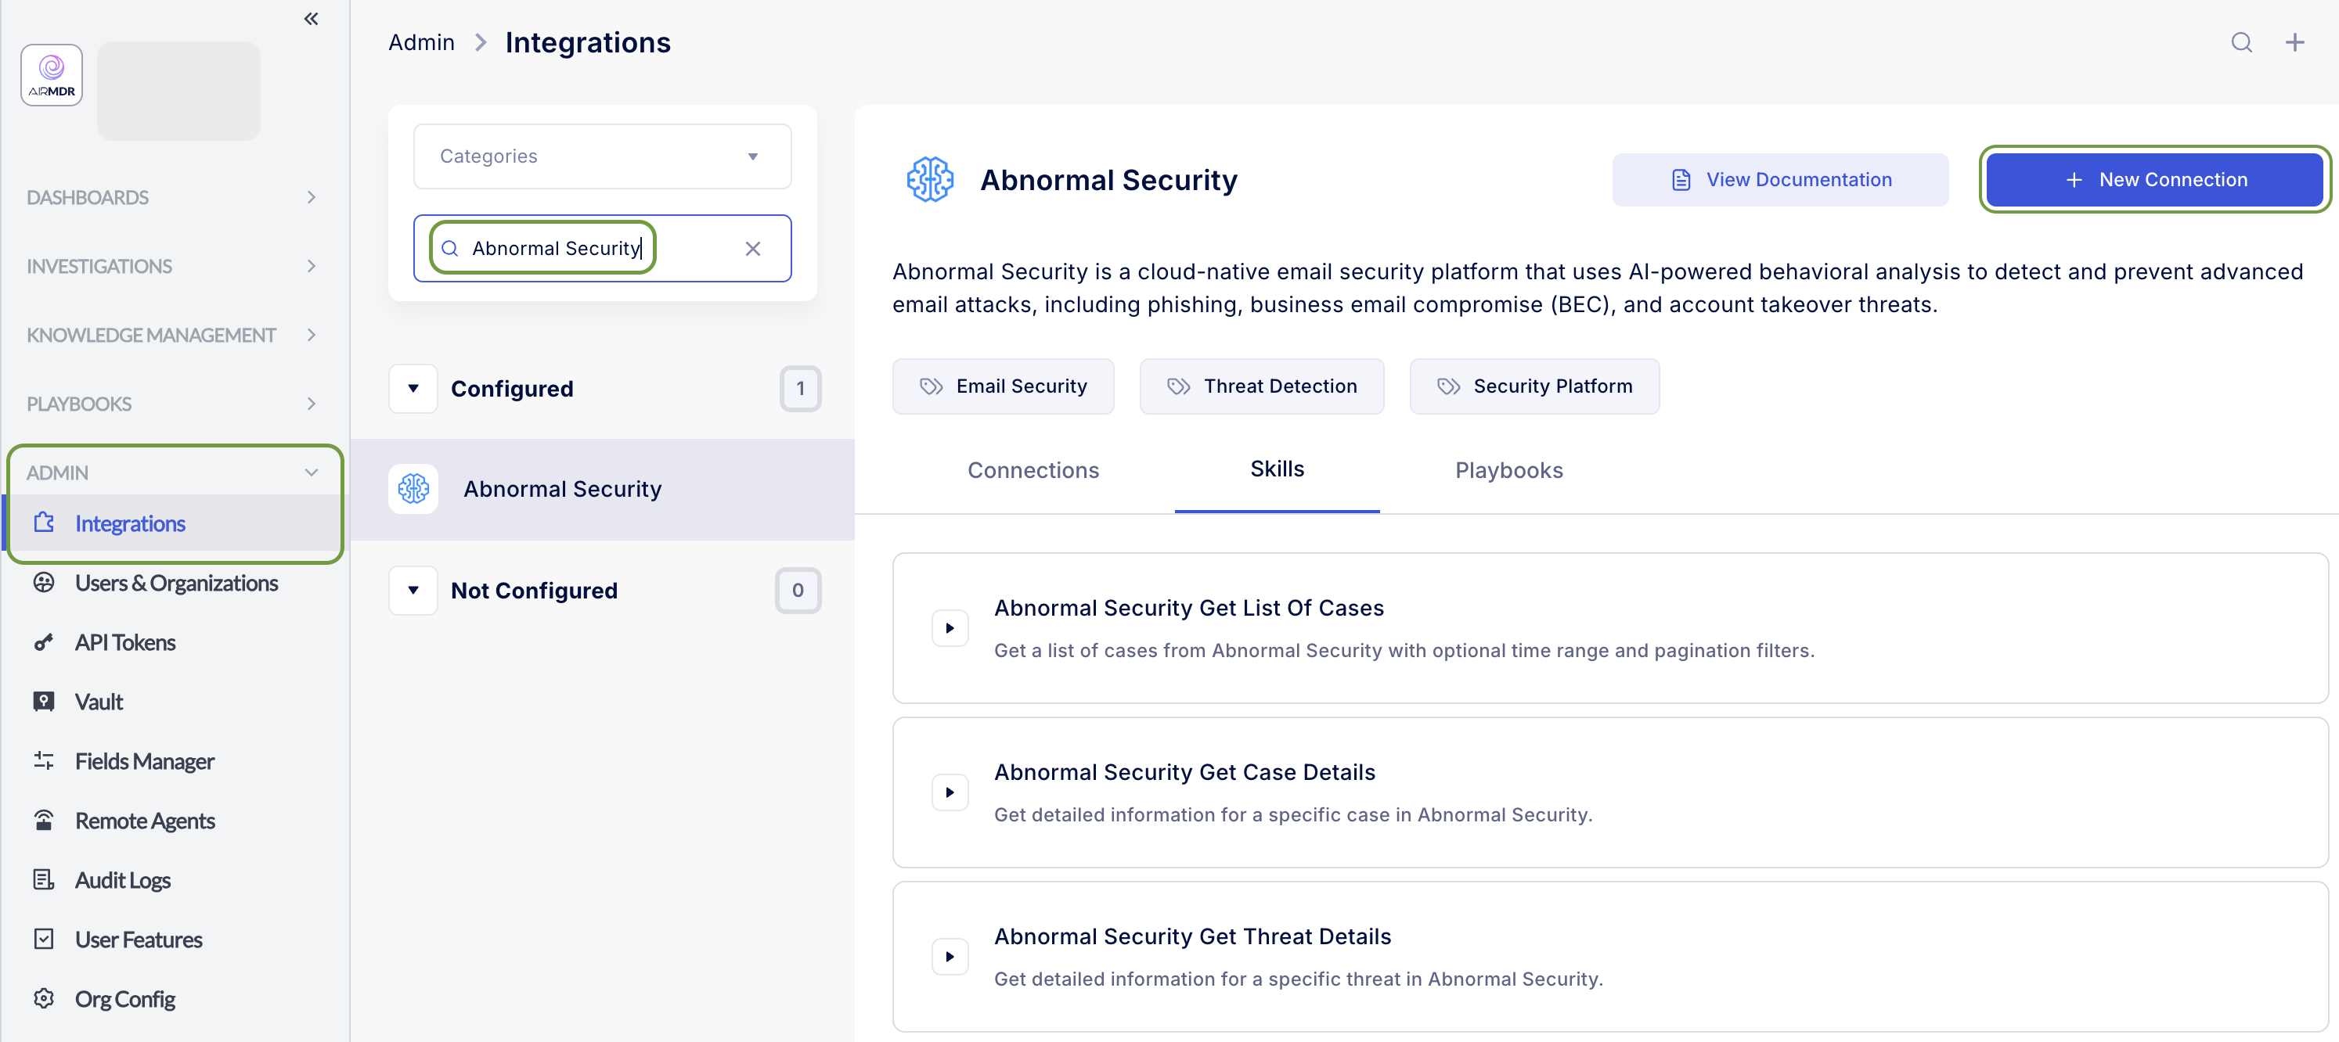Collapse the Not Configured group
The width and height of the screenshot is (2339, 1042).
[x=413, y=590]
